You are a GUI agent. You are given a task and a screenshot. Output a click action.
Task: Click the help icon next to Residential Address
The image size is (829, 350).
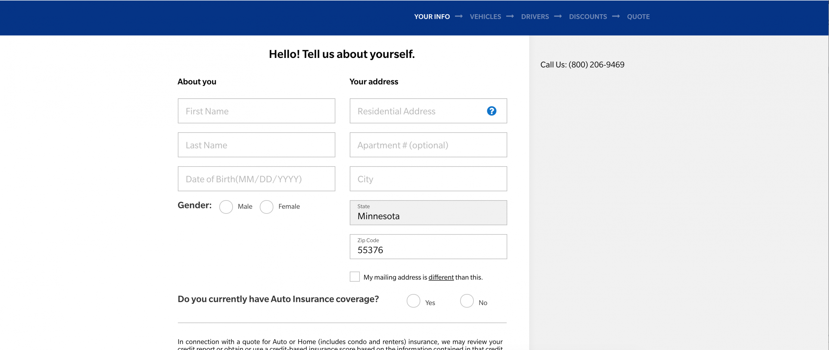(491, 111)
